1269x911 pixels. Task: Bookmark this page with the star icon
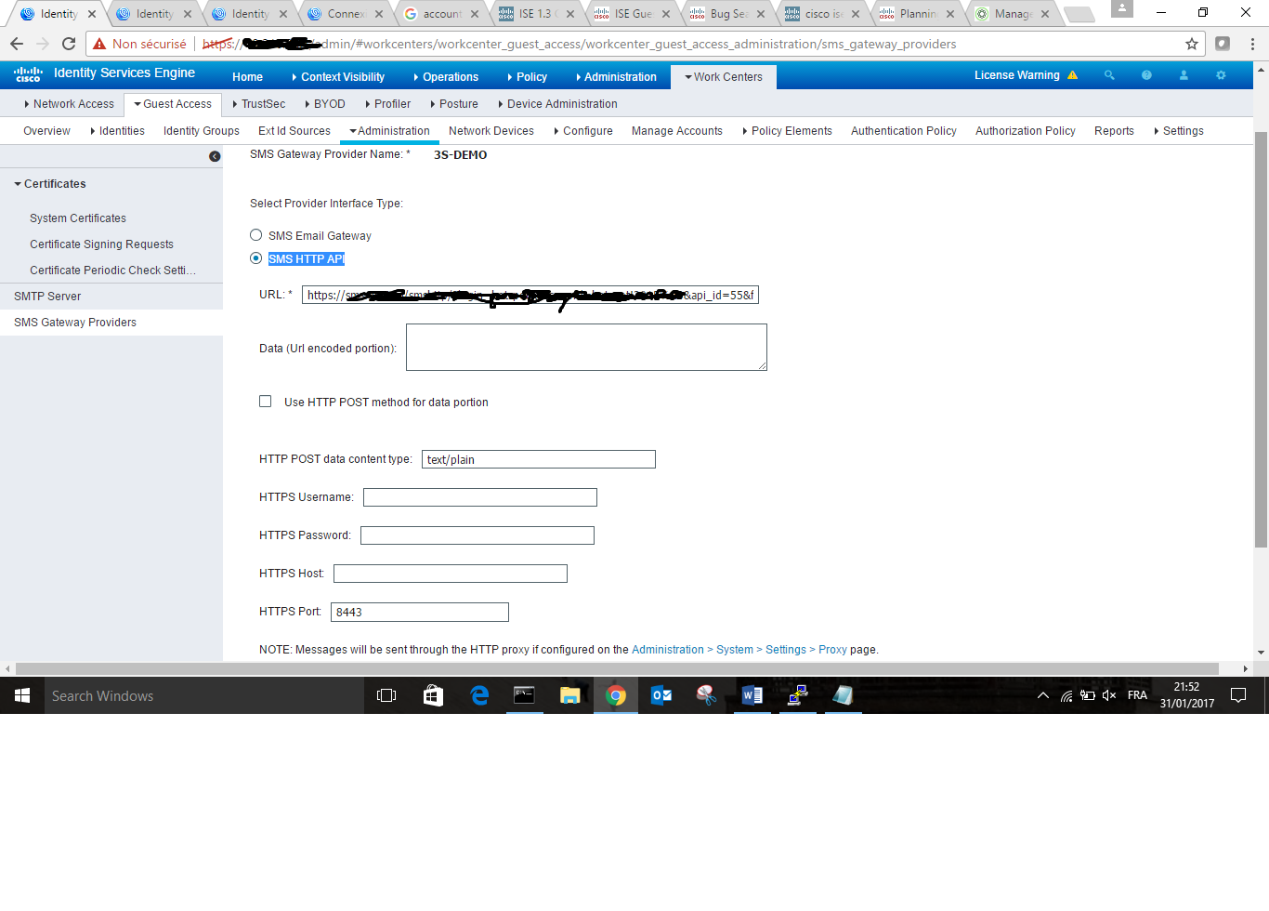pyautogui.click(x=1192, y=44)
